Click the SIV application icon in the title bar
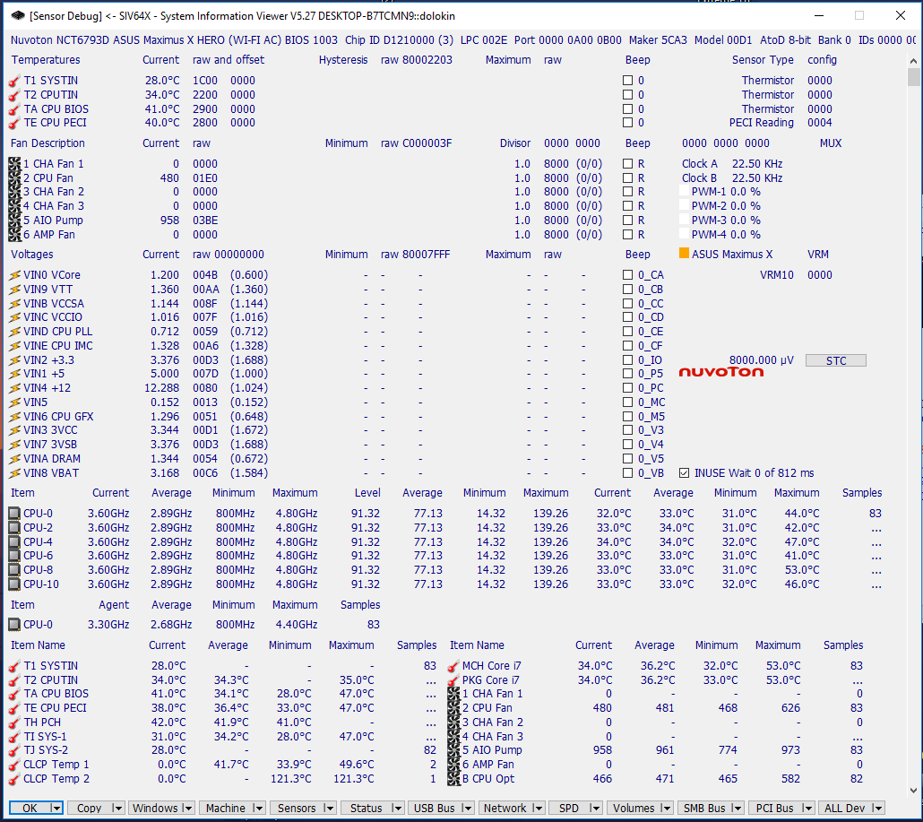Viewport: 923px width, 822px height. 18,16
